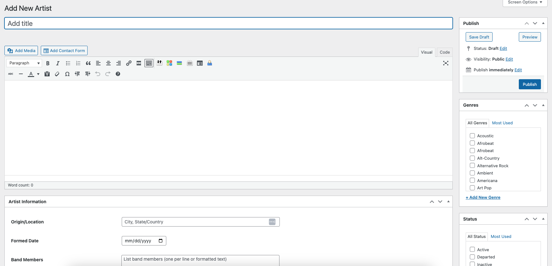Click the Undo arrow
Viewport: 552px width, 266px height.
pyautogui.click(x=98, y=74)
